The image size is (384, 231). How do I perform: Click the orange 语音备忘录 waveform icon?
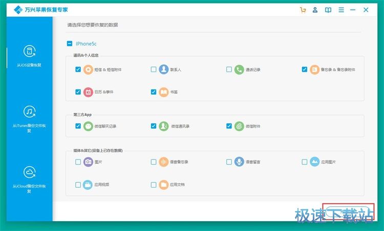pyautogui.click(x=164, y=162)
